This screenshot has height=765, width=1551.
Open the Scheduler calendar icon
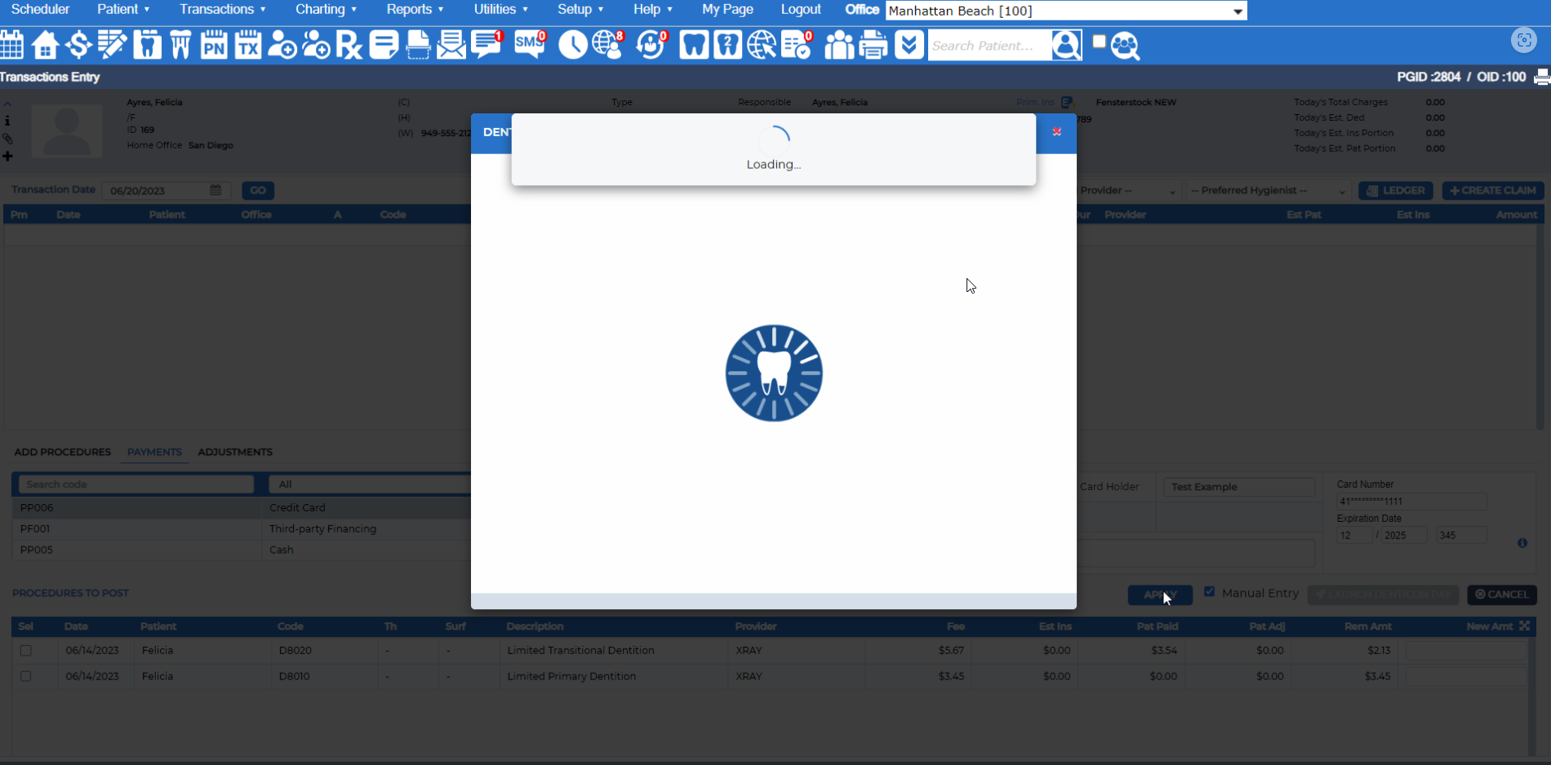click(12, 45)
